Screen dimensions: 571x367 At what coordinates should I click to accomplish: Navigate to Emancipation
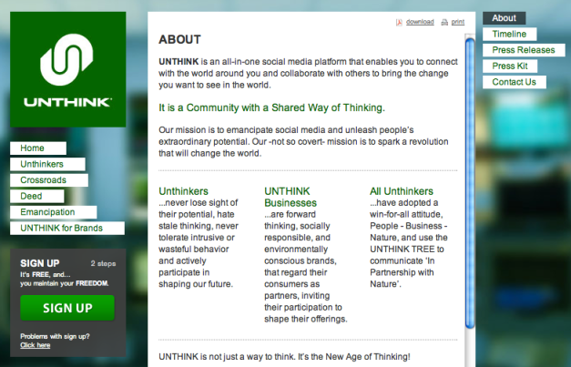[x=54, y=212]
